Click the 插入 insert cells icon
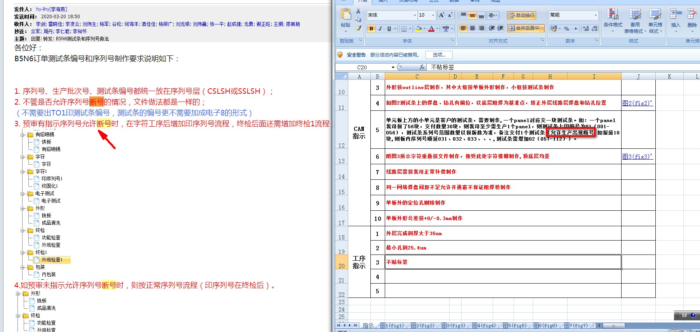 676,14
